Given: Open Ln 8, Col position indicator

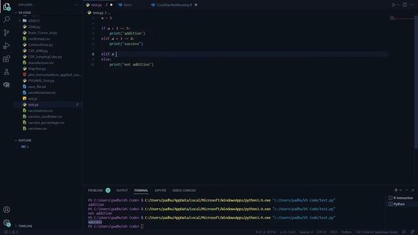Looking at the screenshot, I should (287, 232).
